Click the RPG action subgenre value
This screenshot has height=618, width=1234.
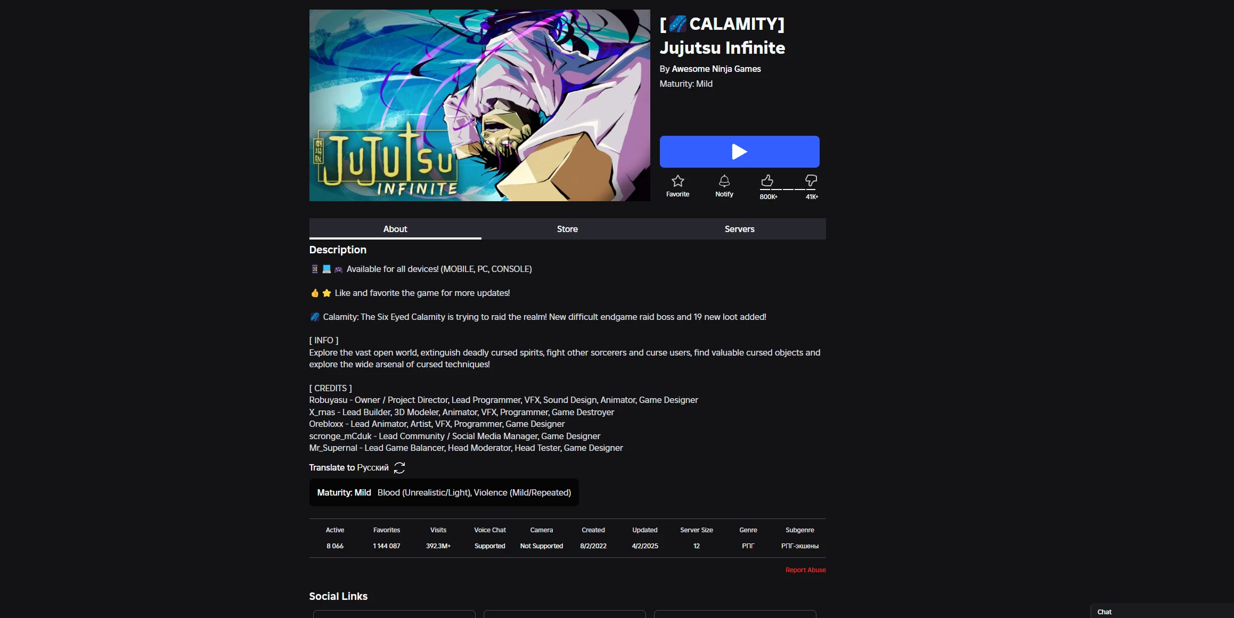tap(799, 546)
